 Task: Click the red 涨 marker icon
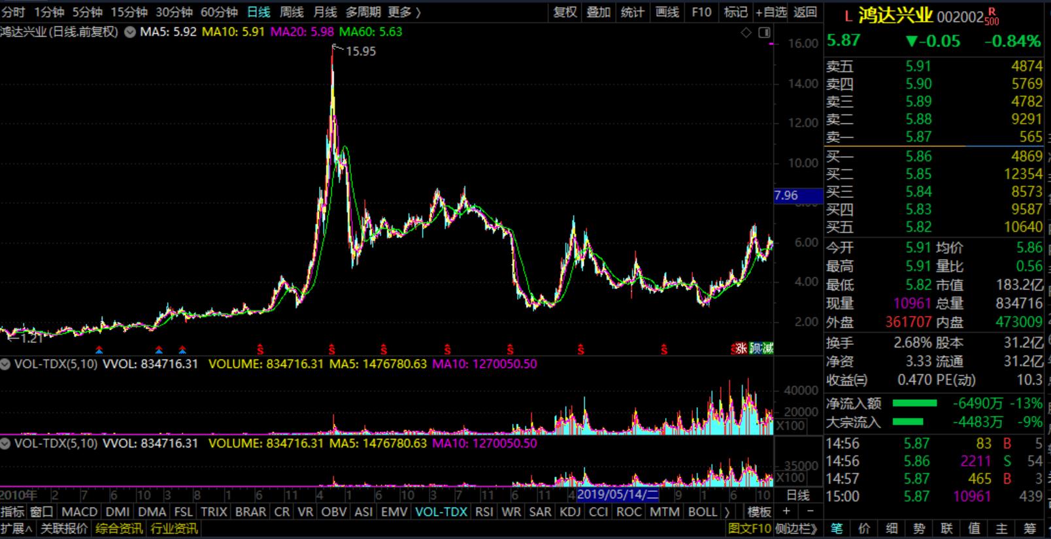[x=740, y=348]
